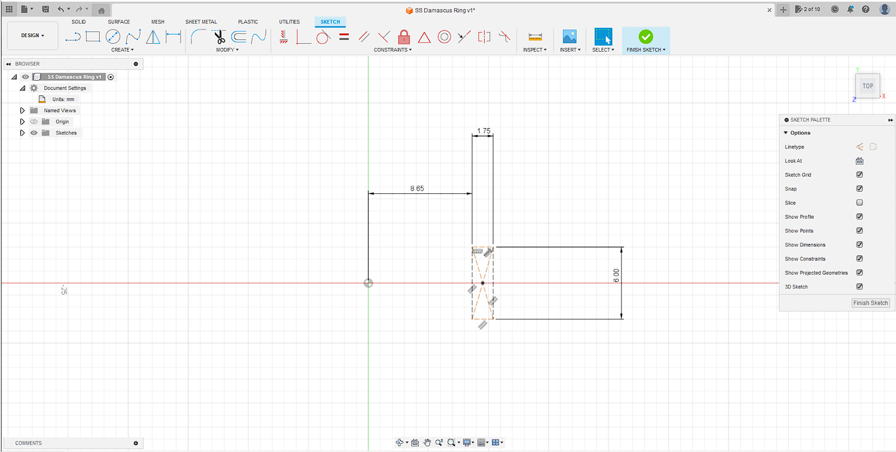896x452 pixels.
Task: Apply the Concentric constraint
Action: (444, 37)
